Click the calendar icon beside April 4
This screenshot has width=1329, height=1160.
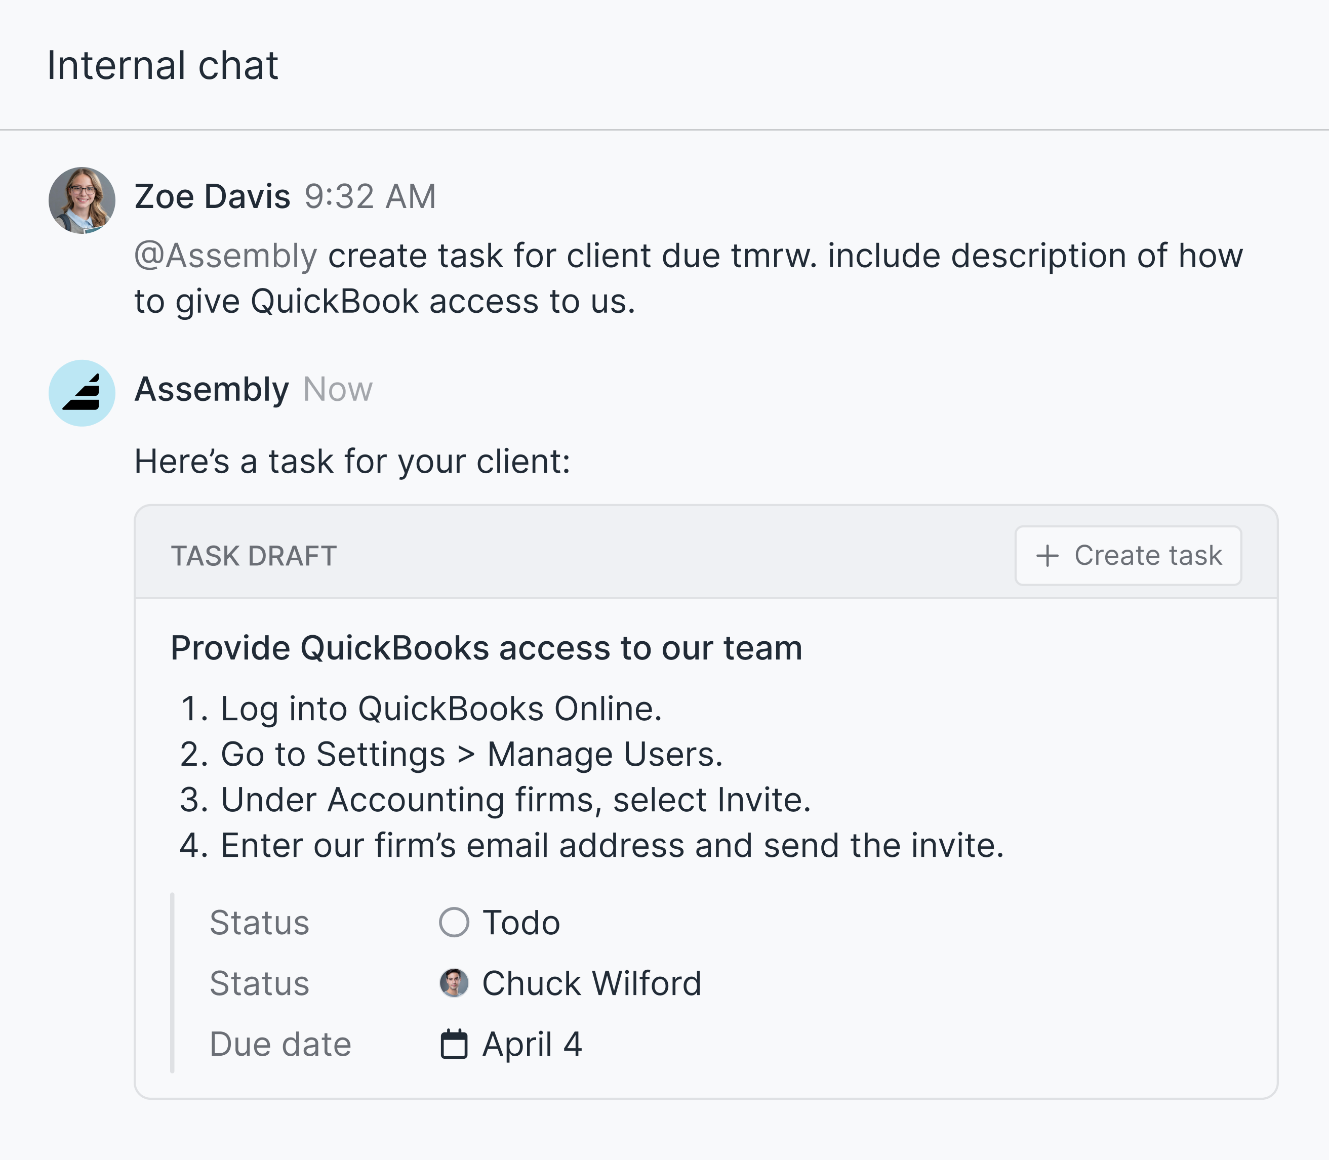453,1044
